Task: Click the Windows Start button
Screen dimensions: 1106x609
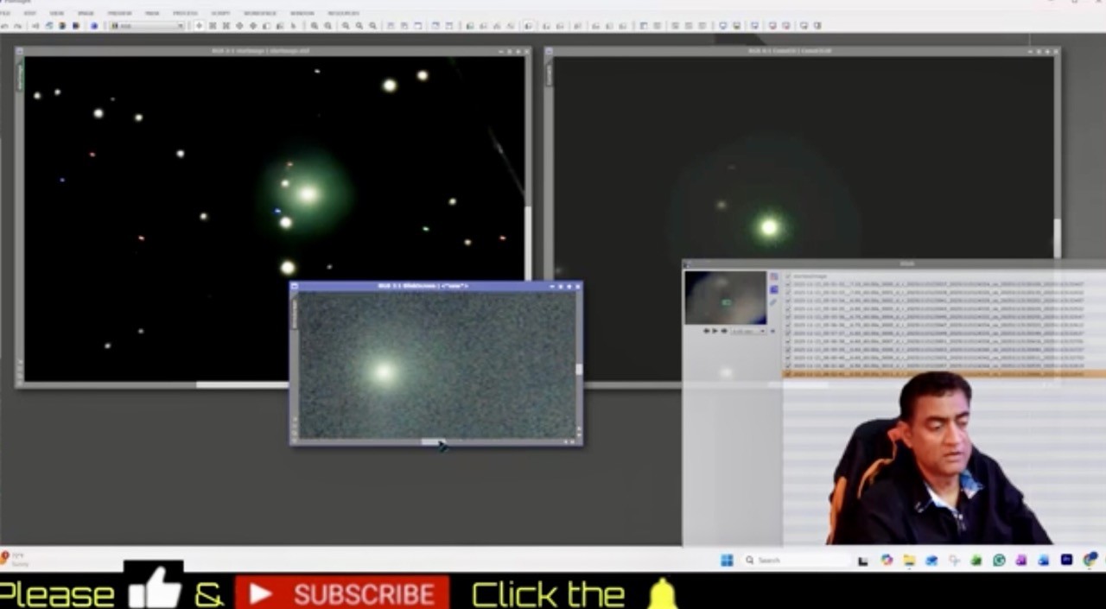Action: click(x=727, y=561)
